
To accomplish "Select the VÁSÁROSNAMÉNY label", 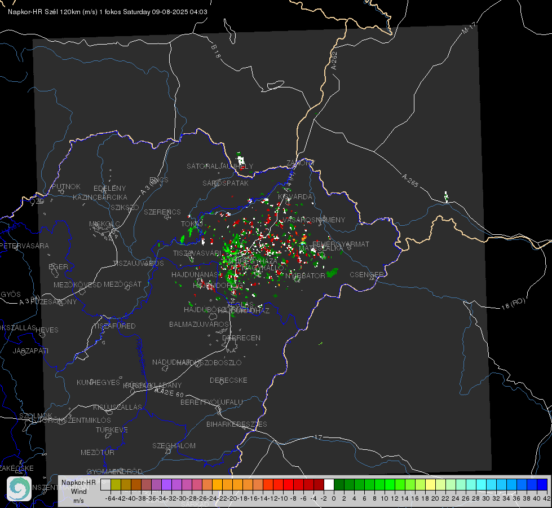I will [x=313, y=220].
